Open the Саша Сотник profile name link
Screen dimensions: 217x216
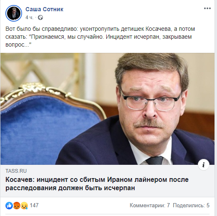click(x=45, y=9)
